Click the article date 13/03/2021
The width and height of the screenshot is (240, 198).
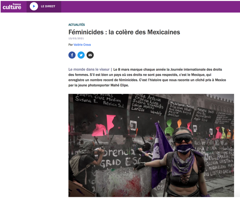tap(76, 38)
